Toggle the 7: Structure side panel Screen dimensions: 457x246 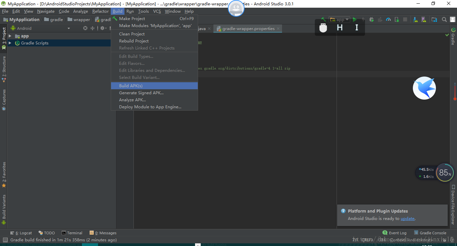click(4, 69)
